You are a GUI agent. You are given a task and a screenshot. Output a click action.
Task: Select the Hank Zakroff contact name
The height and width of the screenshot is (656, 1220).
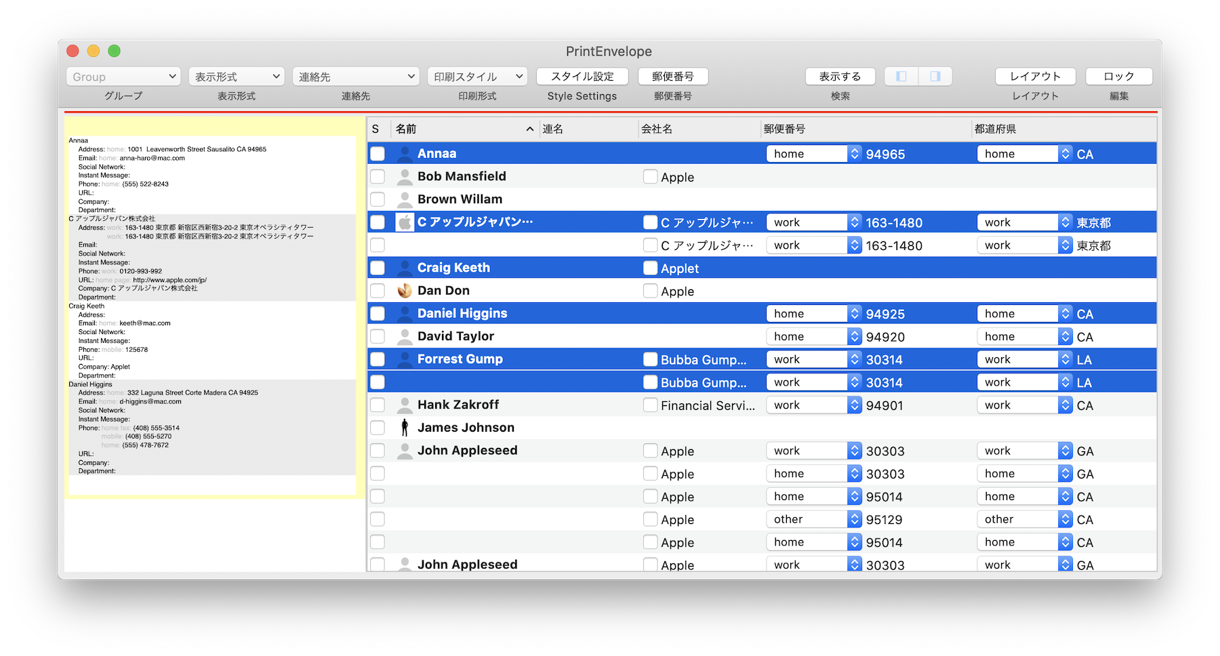[x=458, y=405]
